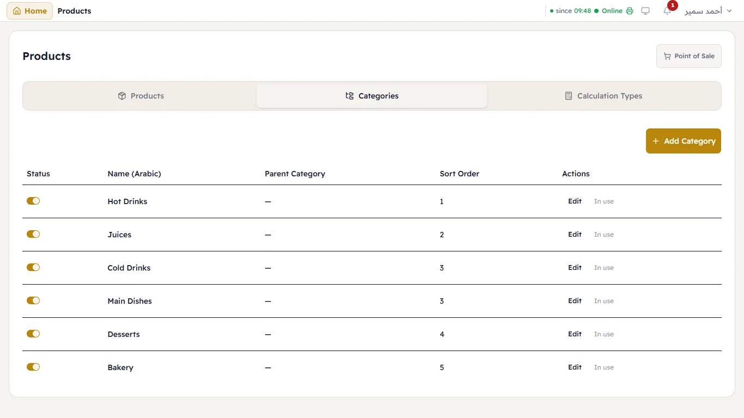The height and width of the screenshot is (418, 744).
Task: Switch off the Cold Drinks status toggle
Action: 33,267
